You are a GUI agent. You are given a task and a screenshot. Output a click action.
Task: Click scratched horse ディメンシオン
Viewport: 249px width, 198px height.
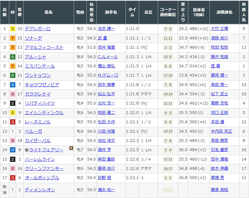pyautogui.click(x=40, y=190)
